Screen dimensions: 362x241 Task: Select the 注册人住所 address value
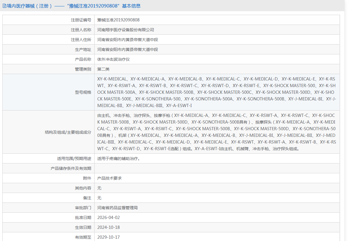point(128,40)
